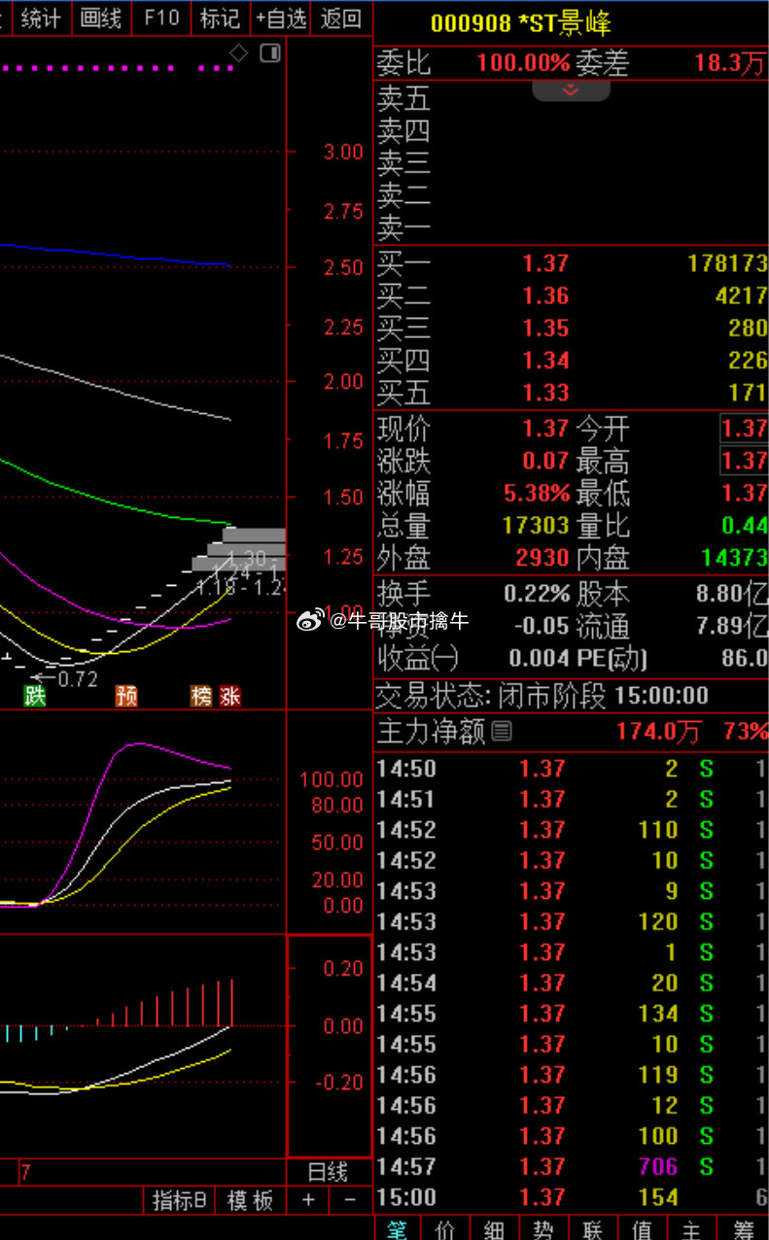Image resolution: width=769 pixels, height=1240 pixels.
Task: Click the 000908 *ST景峰 stock title
Action: [x=521, y=23]
